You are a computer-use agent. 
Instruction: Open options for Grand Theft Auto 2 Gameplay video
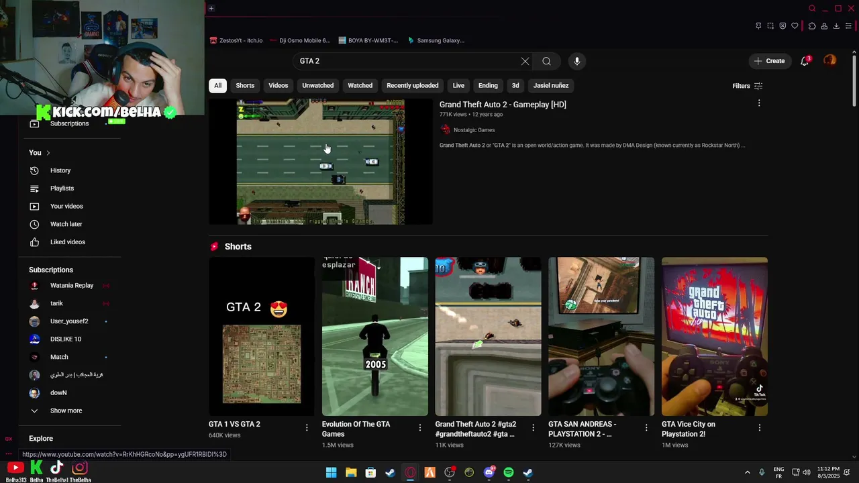759,103
